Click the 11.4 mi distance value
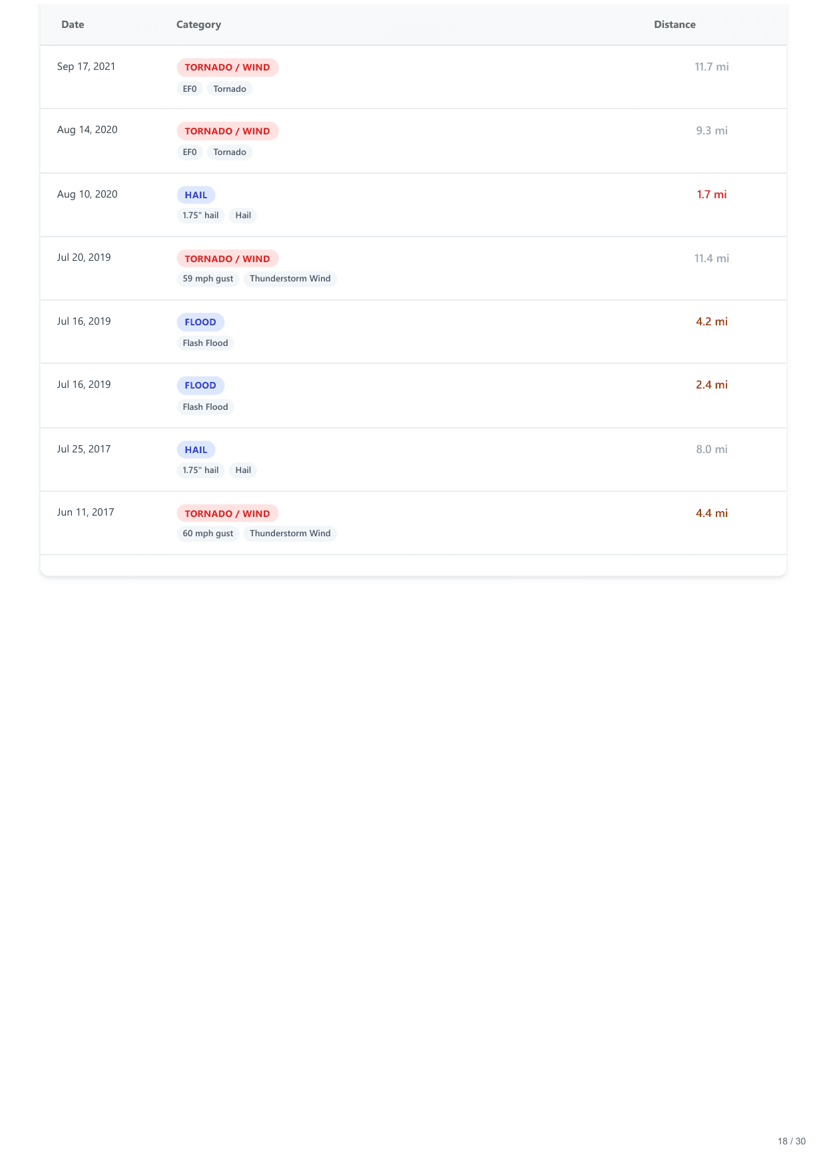 click(711, 258)
